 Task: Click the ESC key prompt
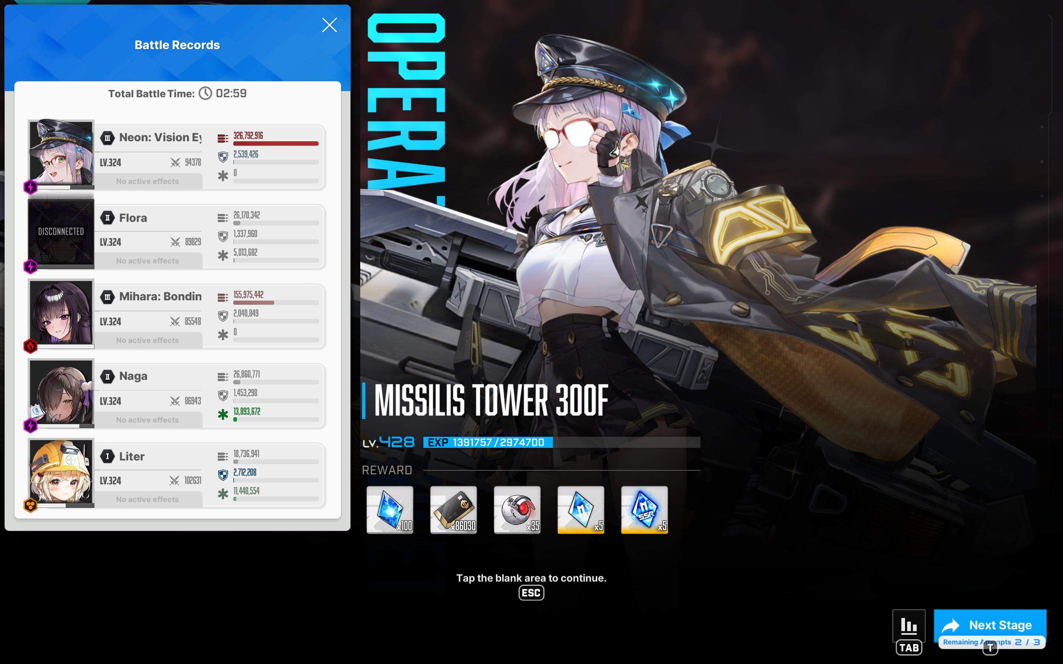pos(531,593)
